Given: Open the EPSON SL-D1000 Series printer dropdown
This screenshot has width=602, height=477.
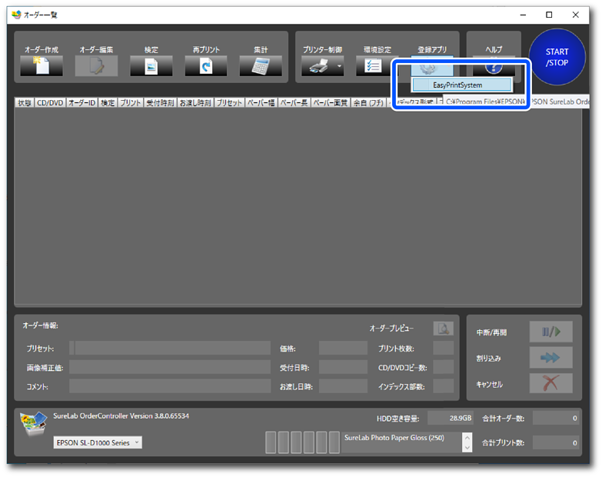Looking at the screenshot, I should pyautogui.click(x=98, y=442).
